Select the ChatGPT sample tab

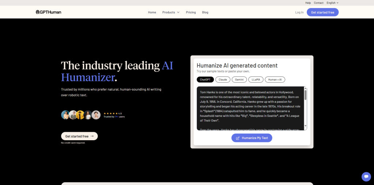click(x=205, y=80)
